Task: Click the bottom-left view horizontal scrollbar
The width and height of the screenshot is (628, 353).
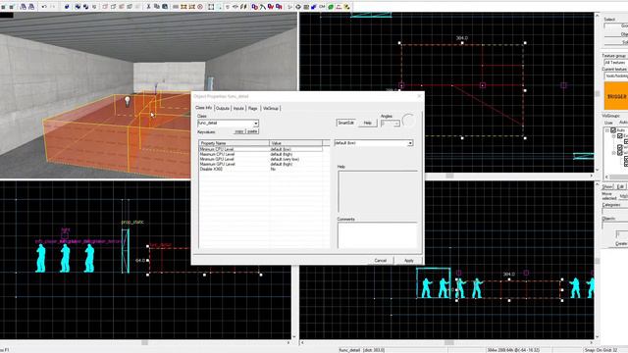Action: coord(144,342)
